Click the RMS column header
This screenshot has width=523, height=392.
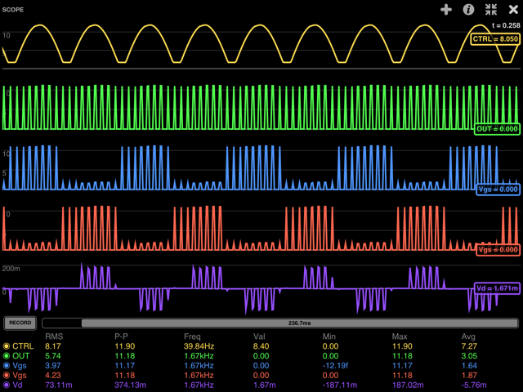(54, 336)
